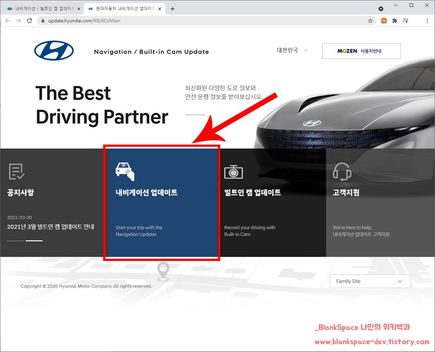Close the first browser tab

(x=79, y=9)
